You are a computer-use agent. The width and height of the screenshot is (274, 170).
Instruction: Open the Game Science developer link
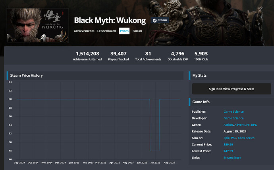[x=233, y=118]
